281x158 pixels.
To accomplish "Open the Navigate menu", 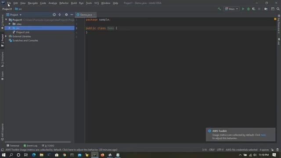I will pyautogui.click(x=33, y=3).
